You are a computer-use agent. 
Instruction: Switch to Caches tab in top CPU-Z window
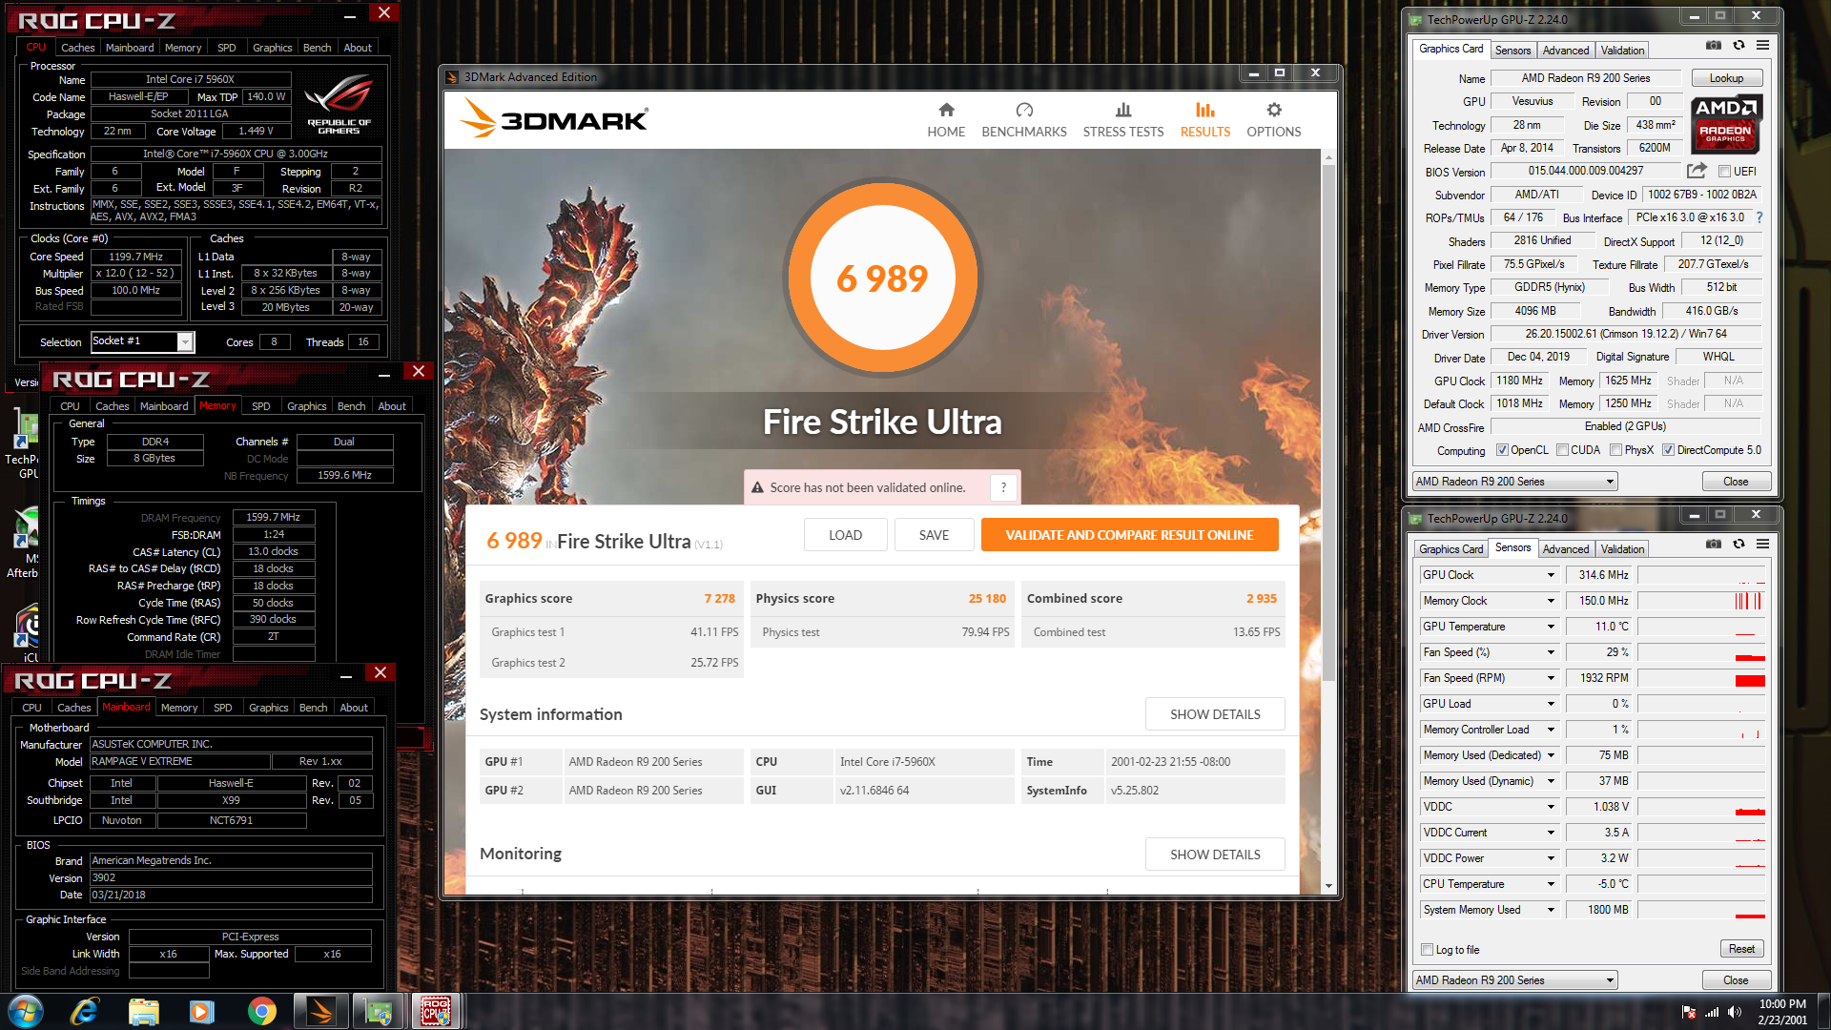(77, 48)
